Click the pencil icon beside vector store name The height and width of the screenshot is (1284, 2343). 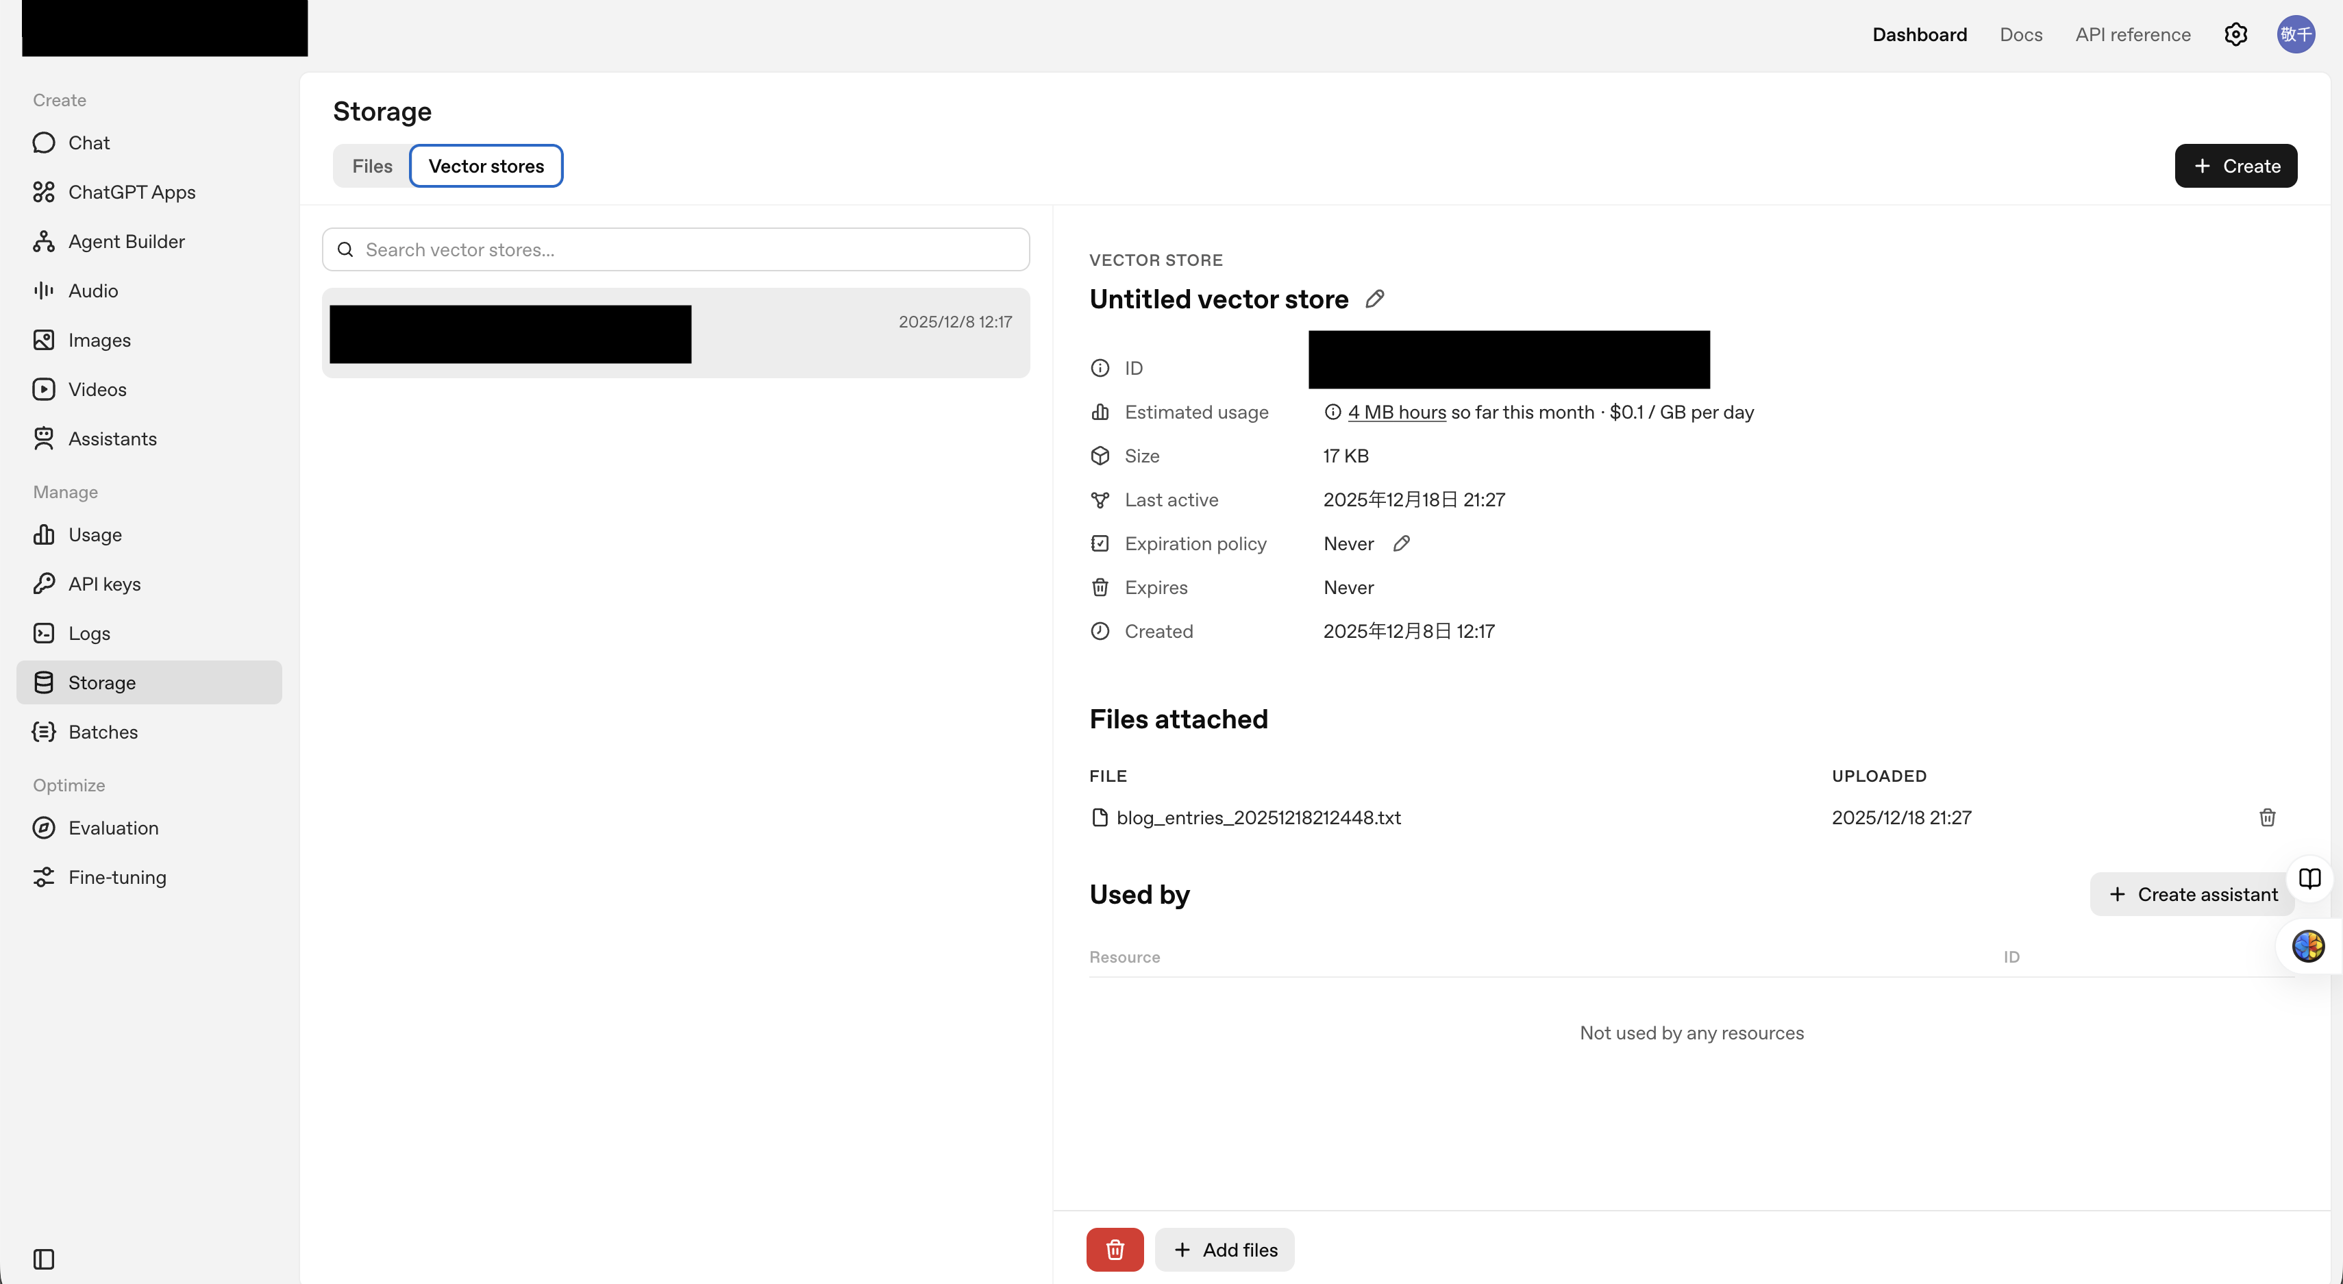1374,299
